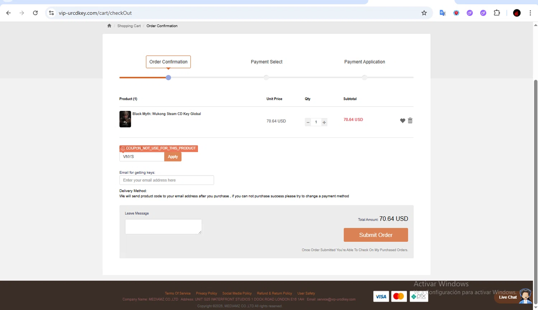Go to home via breadcrumb house icon

tap(109, 26)
